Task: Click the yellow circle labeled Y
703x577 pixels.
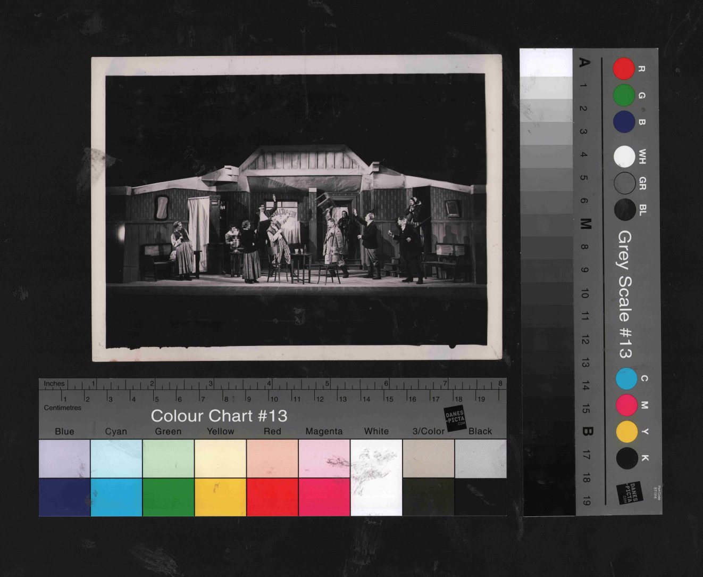Action: point(626,432)
